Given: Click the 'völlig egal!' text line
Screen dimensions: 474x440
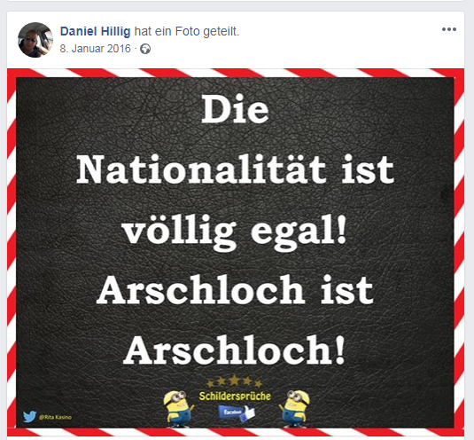Looking at the screenshot, I should click(235, 232).
